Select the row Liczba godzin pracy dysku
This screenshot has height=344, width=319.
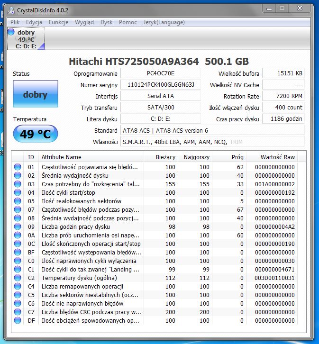(155, 226)
